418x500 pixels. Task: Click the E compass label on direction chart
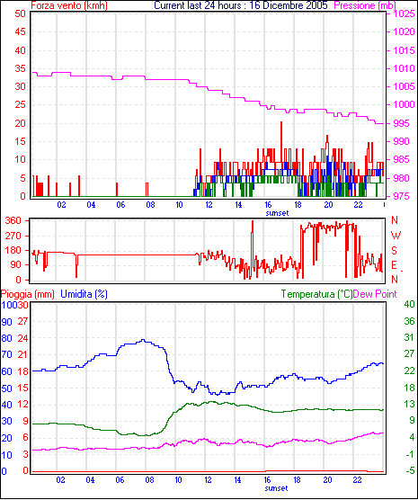pos(394,265)
